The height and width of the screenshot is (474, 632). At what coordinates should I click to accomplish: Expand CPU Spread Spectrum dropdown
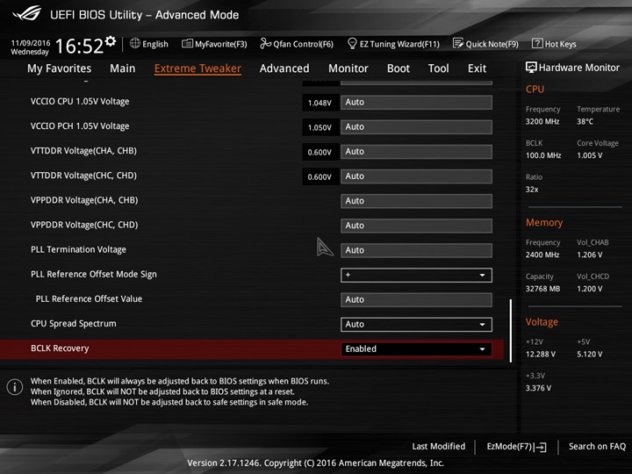pyautogui.click(x=416, y=325)
